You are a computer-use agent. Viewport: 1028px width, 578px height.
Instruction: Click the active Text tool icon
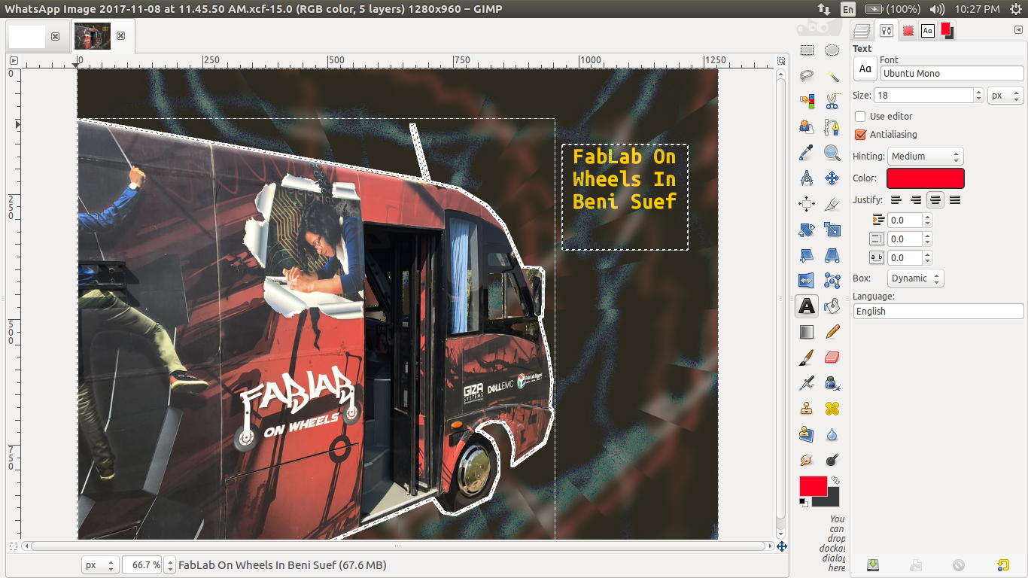click(807, 306)
